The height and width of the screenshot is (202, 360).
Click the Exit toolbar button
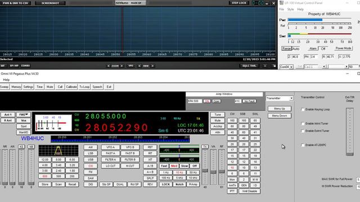[x=109, y=87]
